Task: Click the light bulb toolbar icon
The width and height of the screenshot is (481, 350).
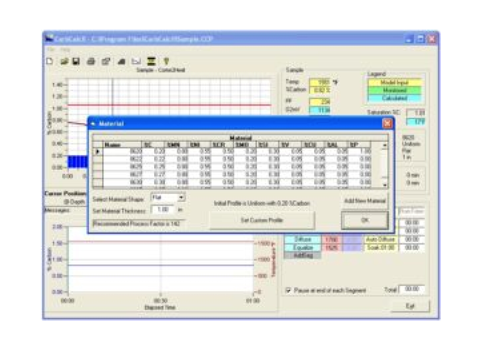Action: click(x=166, y=62)
